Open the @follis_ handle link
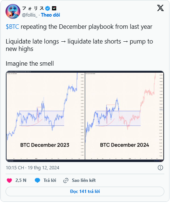Viewport: 171px width, 204px height. pyautogui.click(x=30, y=15)
